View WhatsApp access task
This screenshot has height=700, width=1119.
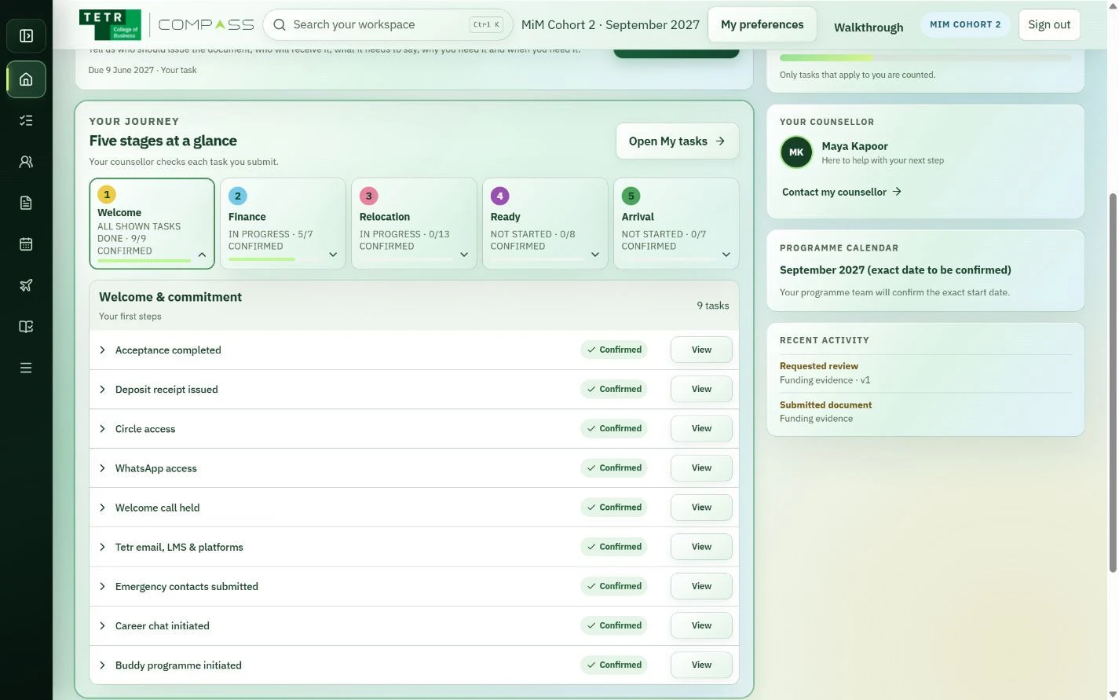coord(701,467)
